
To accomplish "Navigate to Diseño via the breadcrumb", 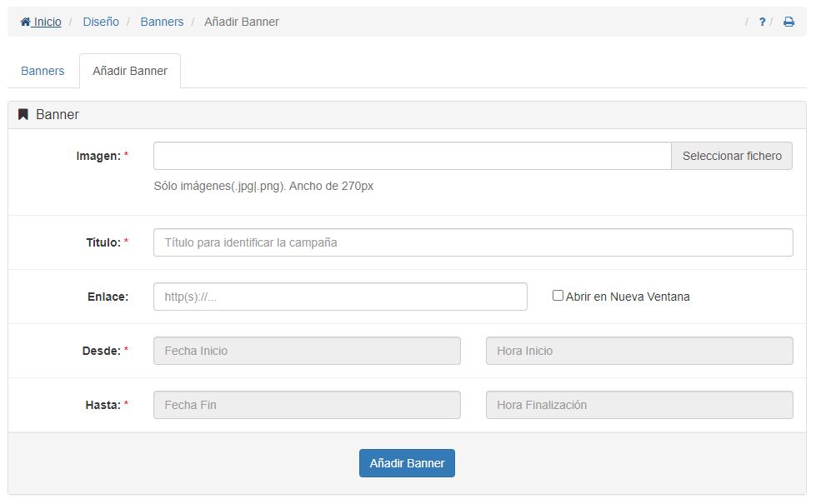I will (100, 22).
